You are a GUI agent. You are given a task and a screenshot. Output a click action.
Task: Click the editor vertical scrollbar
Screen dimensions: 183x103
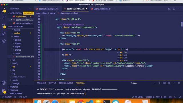tap(182, 24)
